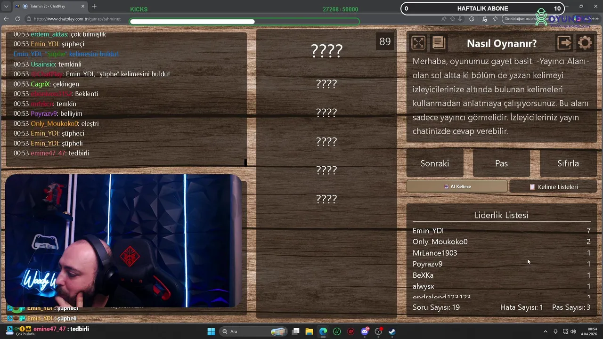Click the Pas button
The image size is (603, 339).
pyautogui.click(x=501, y=163)
